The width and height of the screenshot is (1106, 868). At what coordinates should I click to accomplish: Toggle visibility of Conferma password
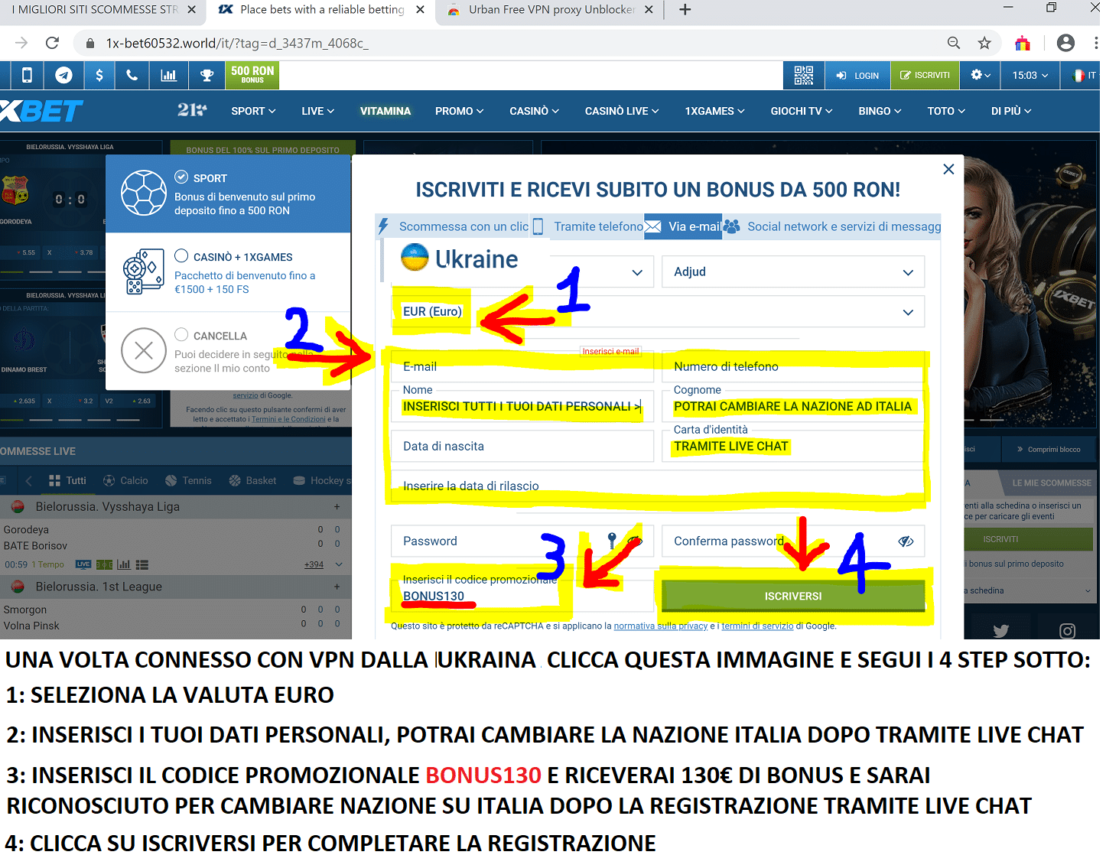pos(906,541)
